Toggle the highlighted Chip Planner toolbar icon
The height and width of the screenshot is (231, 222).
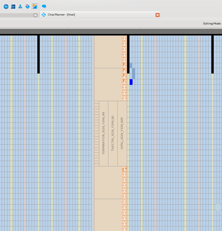[x=35, y=6]
